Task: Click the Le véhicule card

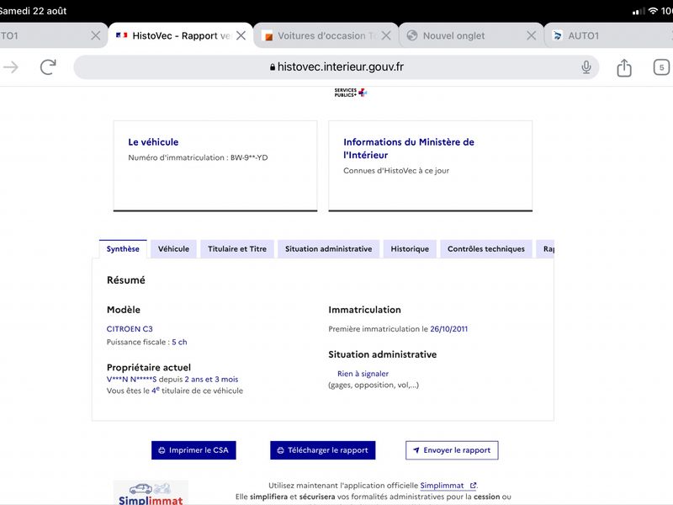Action: [215, 166]
